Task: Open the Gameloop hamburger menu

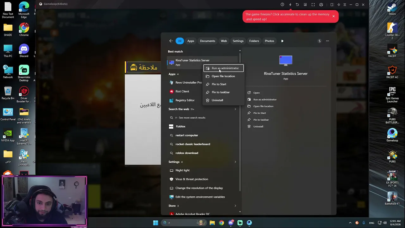Action: coord(345,5)
